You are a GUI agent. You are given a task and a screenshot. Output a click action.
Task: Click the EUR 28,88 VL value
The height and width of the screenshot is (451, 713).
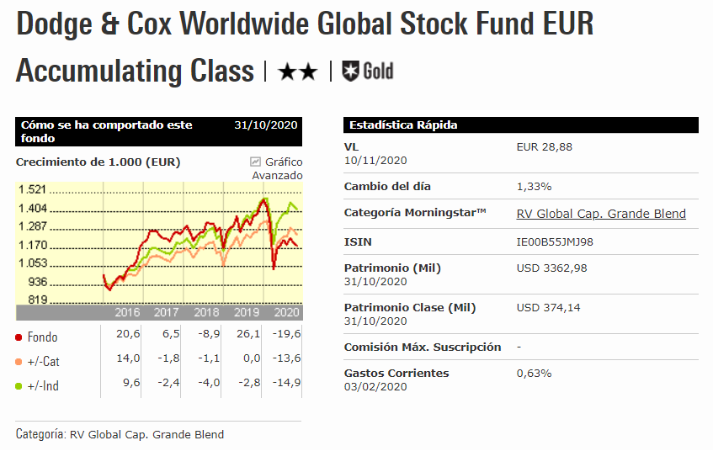click(544, 146)
